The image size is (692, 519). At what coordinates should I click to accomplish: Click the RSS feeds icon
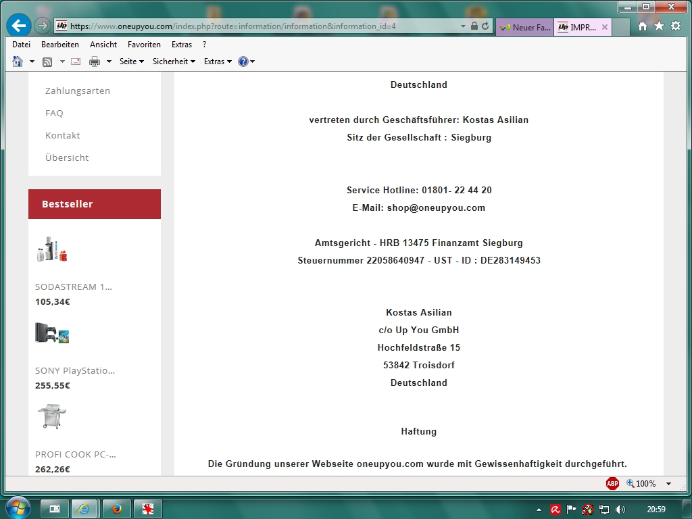pyautogui.click(x=47, y=61)
